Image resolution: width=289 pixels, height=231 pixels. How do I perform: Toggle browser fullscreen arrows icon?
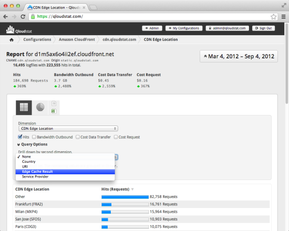coord(284,6)
